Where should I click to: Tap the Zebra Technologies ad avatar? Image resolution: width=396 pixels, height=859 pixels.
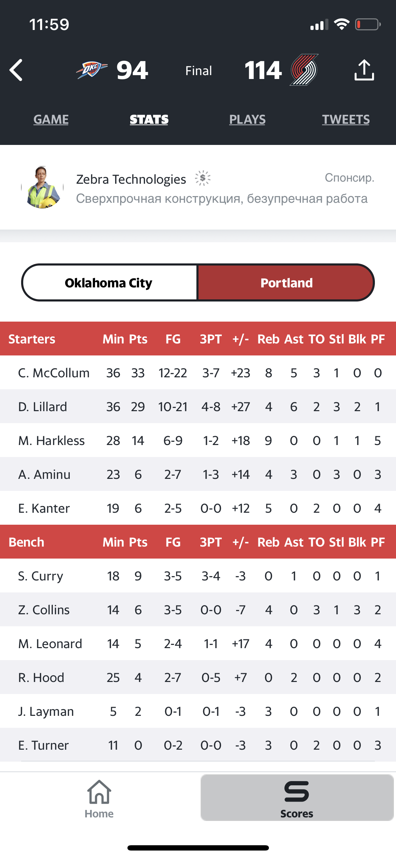pyautogui.click(x=42, y=187)
